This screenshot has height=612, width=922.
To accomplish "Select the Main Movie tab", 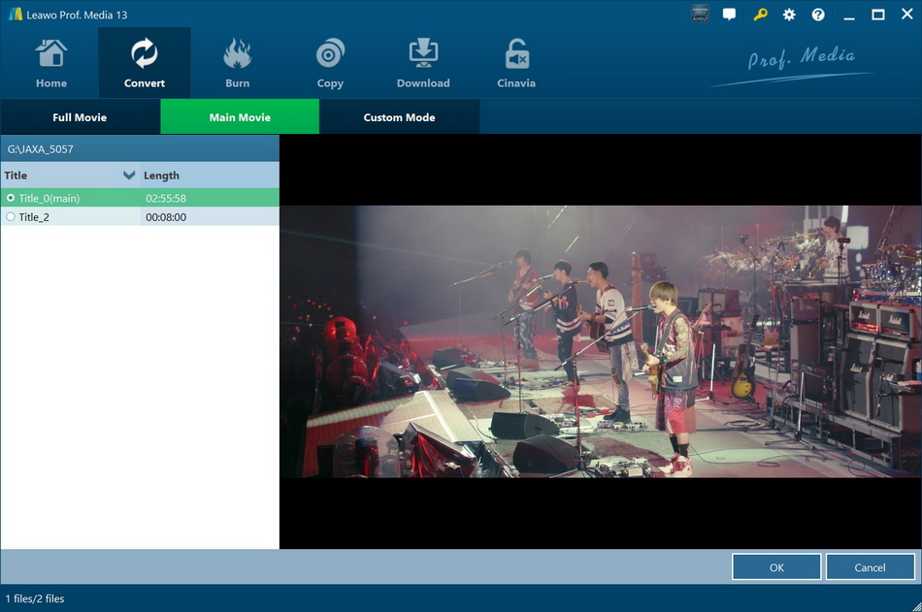I will point(239,116).
